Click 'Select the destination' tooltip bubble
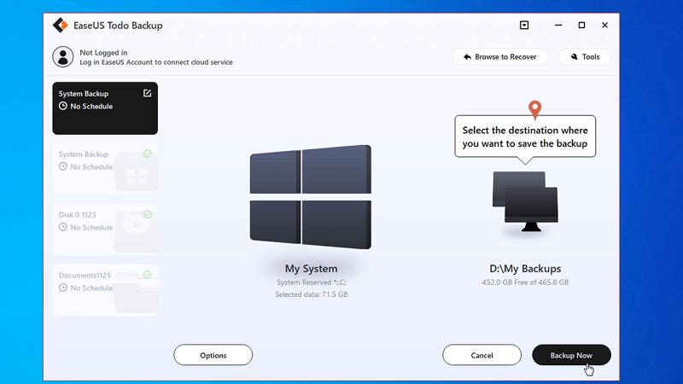The image size is (683, 384). pyautogui.click(x=525, y=137)
